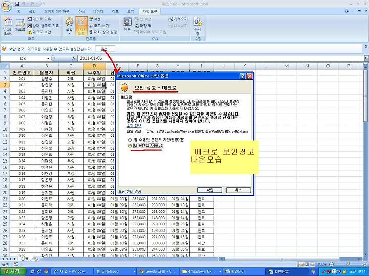Viewport: 369px width, 276px height.
Task: Open the 추가 정보 link
Action: [134, 126]
